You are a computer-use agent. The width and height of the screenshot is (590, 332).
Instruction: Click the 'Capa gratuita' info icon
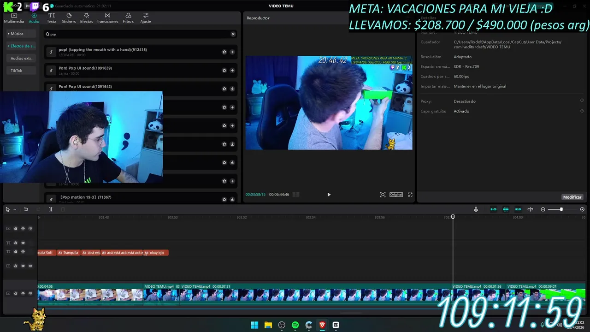582,111
